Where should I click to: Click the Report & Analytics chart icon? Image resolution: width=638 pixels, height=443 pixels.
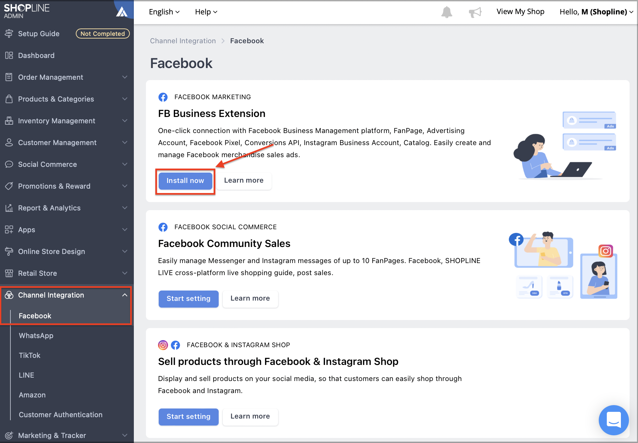click(9, 208)
